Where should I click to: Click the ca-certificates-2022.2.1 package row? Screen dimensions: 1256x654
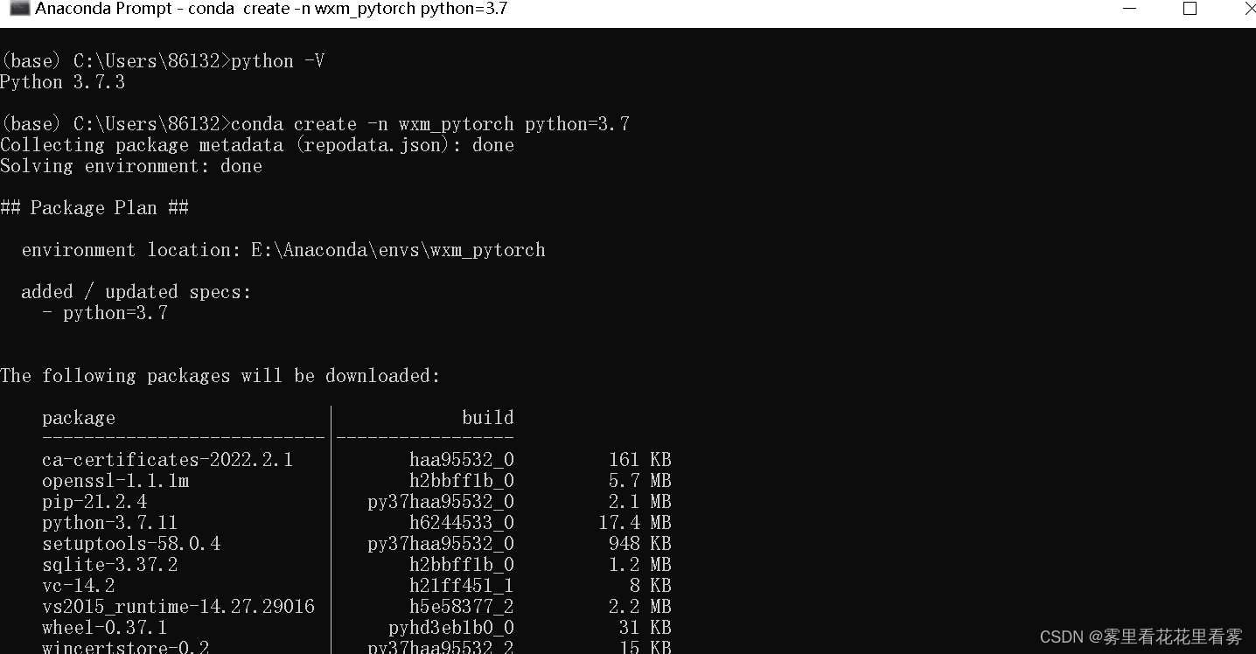click(x=357, y=460)
